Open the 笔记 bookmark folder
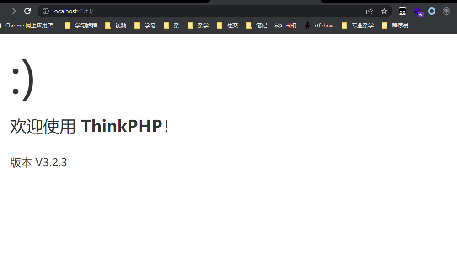Screen dimensions: 457x256 coord(257,26)
